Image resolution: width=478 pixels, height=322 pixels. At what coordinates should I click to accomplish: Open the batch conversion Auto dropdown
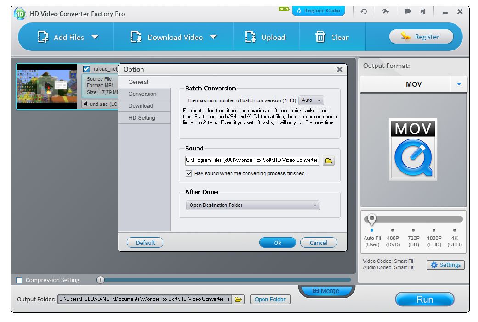[x=311, y=100]
